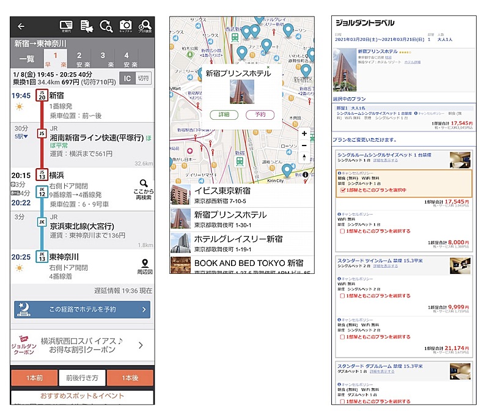Viewport: 489px width, 420px height.
Task: Tap the JK 13 badge beside 東神奈川
Action: (x=42, y=257)
